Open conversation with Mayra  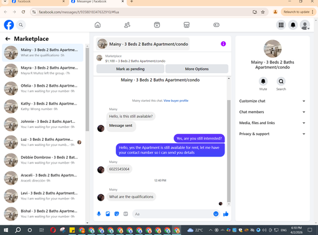(x=43, y=71)
